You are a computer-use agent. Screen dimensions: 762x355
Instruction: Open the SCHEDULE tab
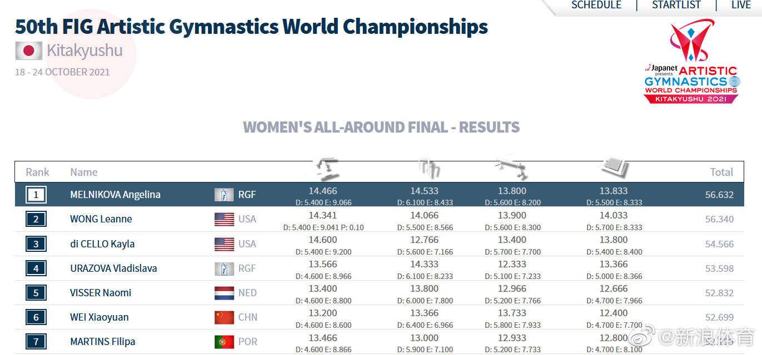[596, 5]
